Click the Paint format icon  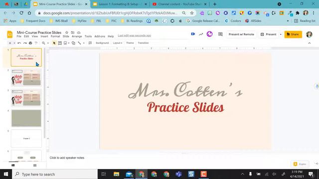36,43
